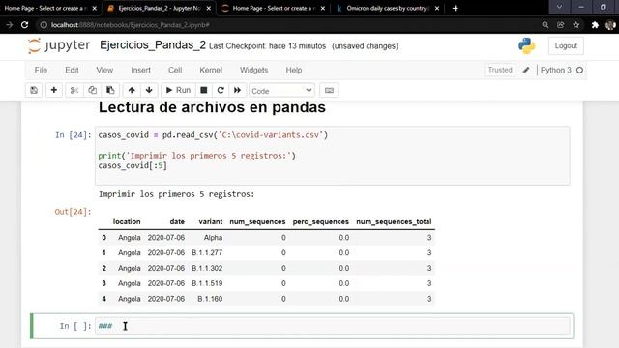The height and width of the screenshot is (348, 619).
Task: Click the share page icon
Action: tap(561, 25)
